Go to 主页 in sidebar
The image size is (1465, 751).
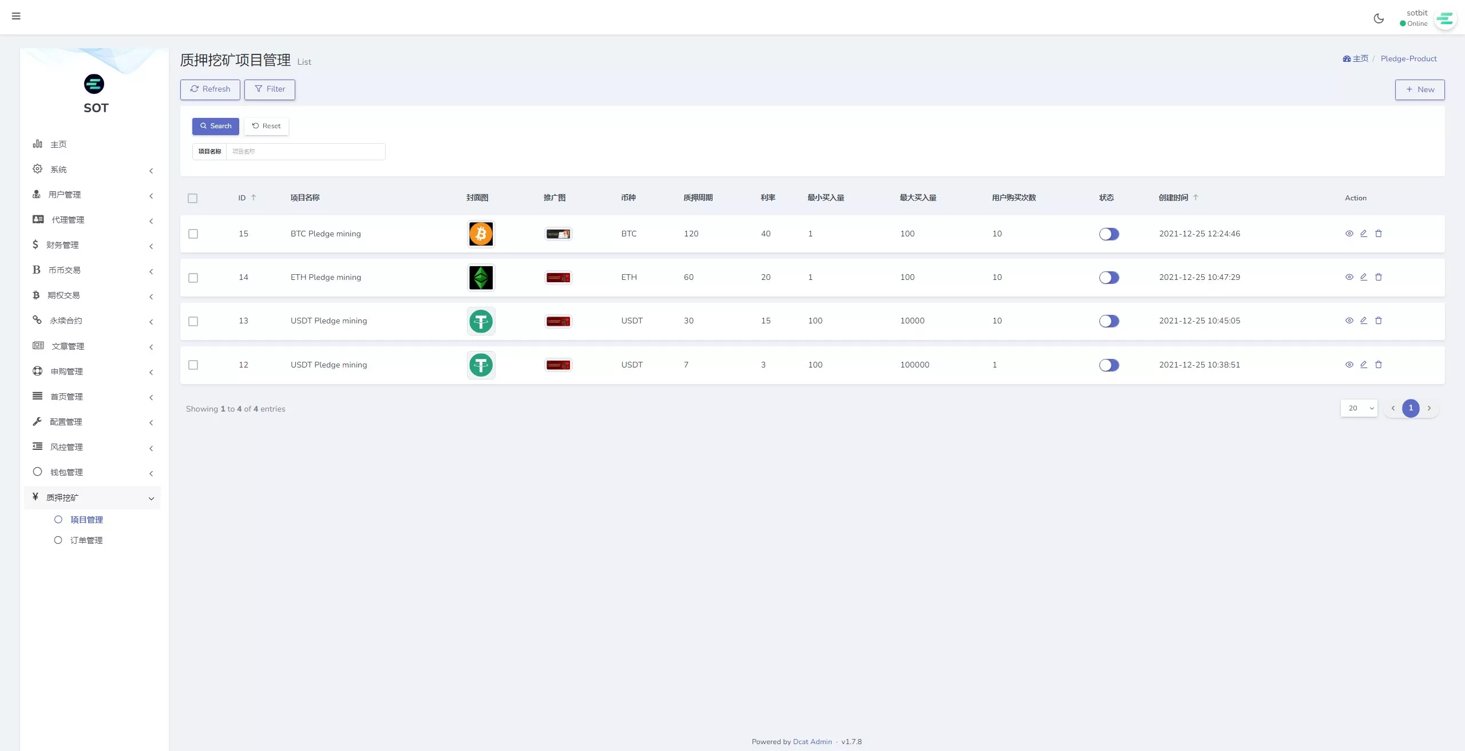point(58,144)
